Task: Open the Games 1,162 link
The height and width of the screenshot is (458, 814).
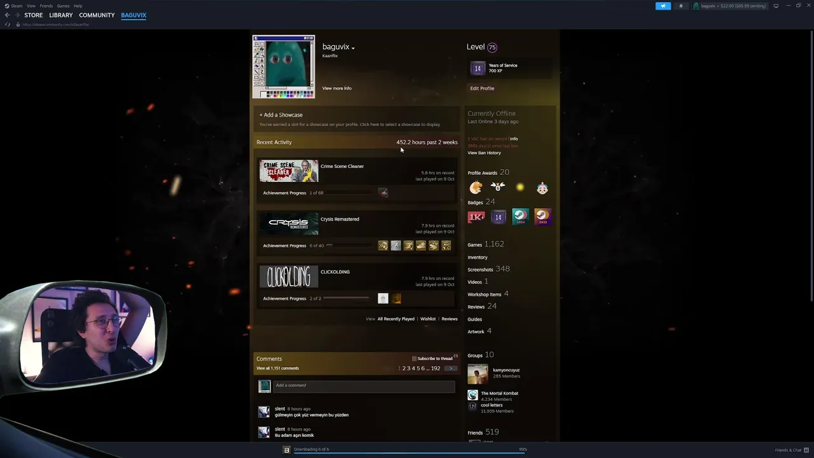Action: 486,244
